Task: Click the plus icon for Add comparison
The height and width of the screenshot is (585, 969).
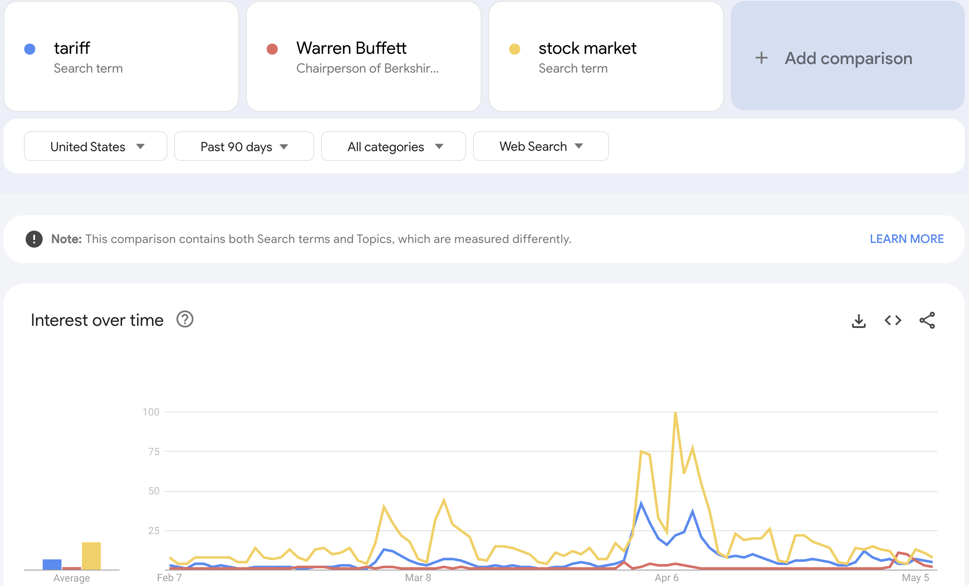Action: tap(762, 58)
